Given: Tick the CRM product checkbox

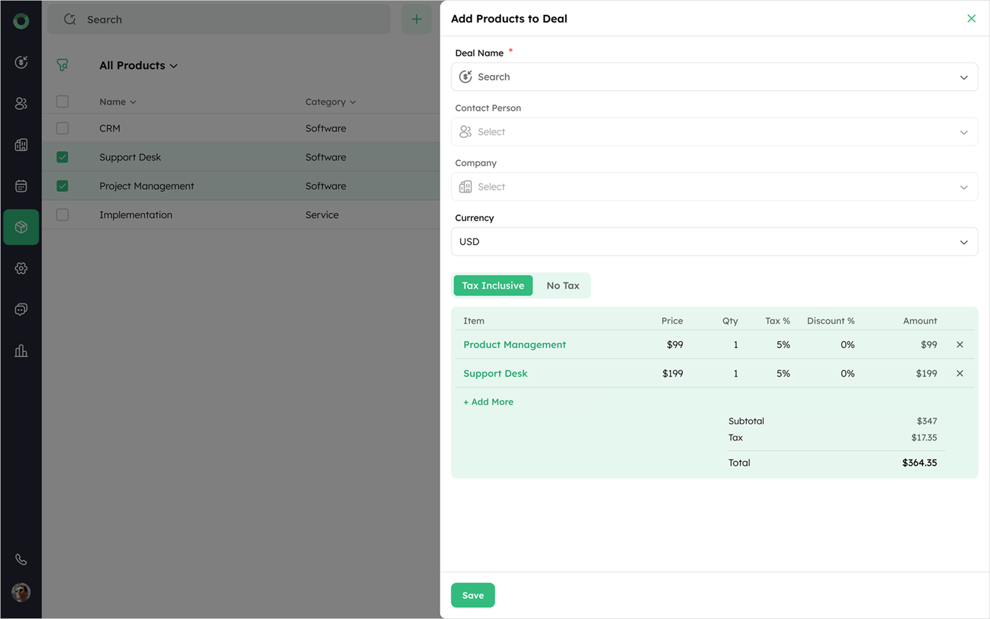Looking at the screenshot, I should tap(62, 128).
